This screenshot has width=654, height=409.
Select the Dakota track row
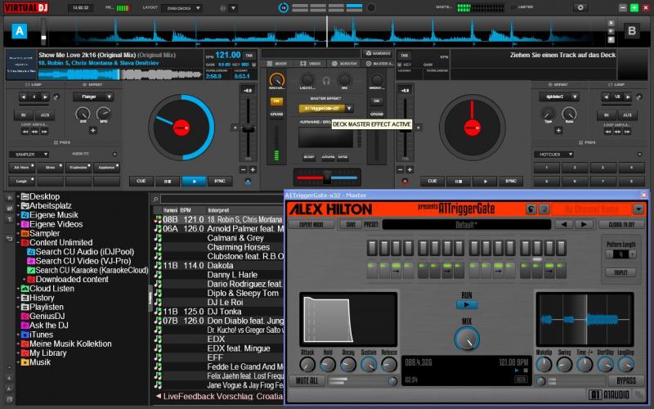coord(218,265)
